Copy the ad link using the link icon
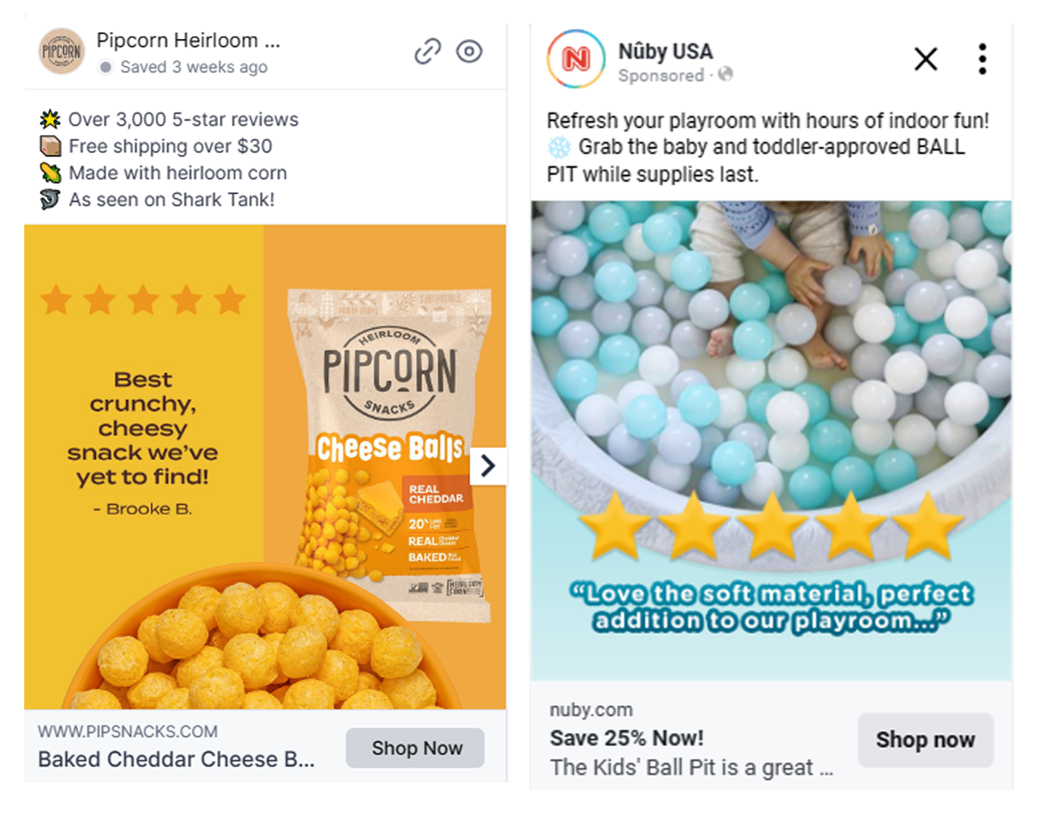 427,51
